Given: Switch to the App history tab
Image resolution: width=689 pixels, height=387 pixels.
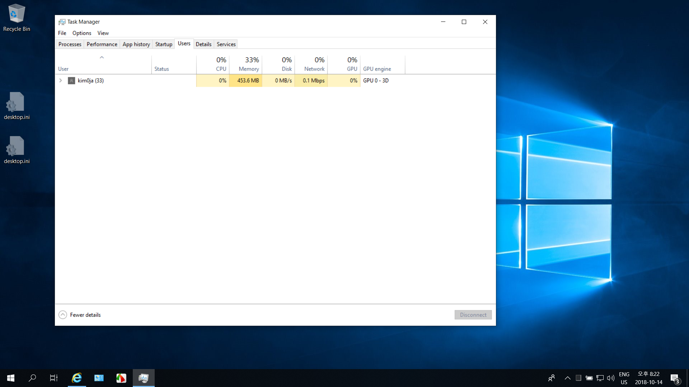Looking at the screenshot, I should [x=136, y=44].
